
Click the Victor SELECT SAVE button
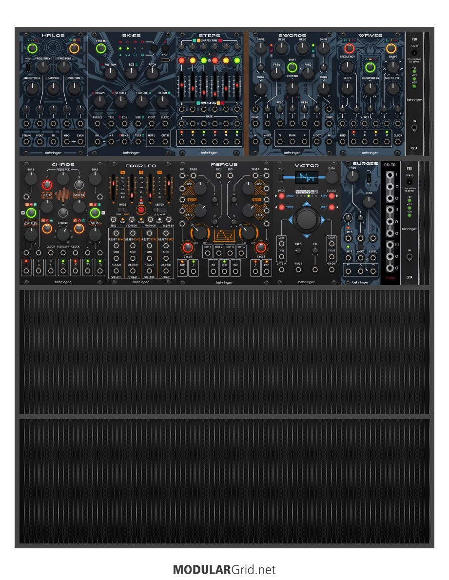[x=332, y=195]
